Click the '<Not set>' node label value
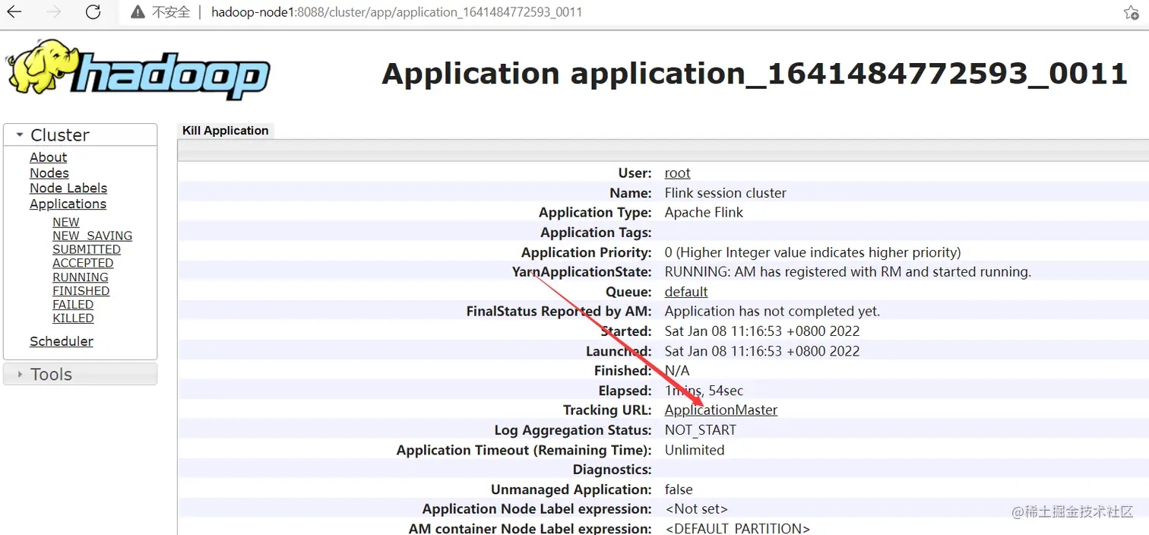This screenshot has width=1149, height=535. [x=697, y=509]
